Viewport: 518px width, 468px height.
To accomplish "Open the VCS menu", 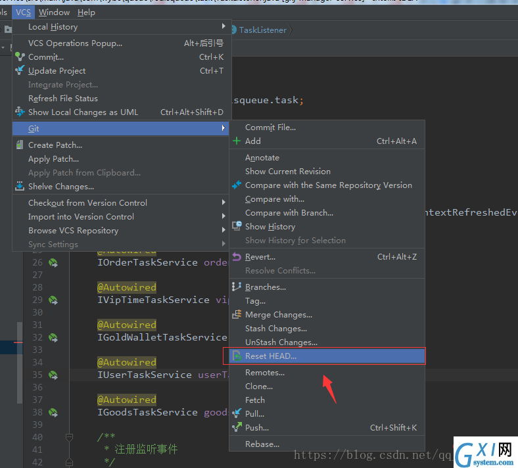I will 23,12.
